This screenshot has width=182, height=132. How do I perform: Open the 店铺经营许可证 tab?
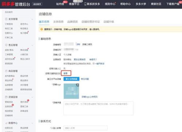pos(91,22)
